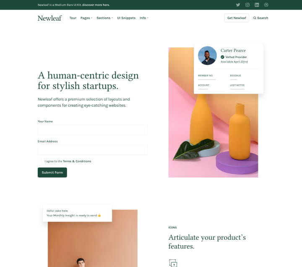Expand the Sections dropdown menu
The height and width of the screenshot is (267, 302).
tap(104, 18)
